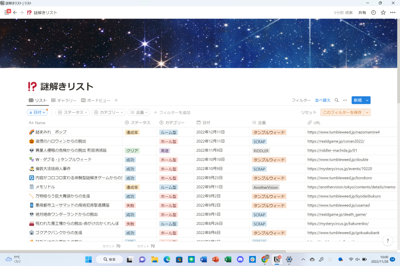Viewport: 400px width, 266px height.
Task: Open search with the magnifier icon
Action: [x=337, y=100]
